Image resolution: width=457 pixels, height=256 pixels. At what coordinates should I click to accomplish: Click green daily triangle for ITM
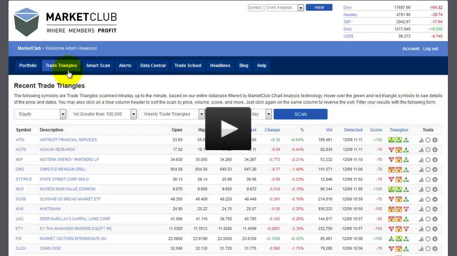click(391, 239)
